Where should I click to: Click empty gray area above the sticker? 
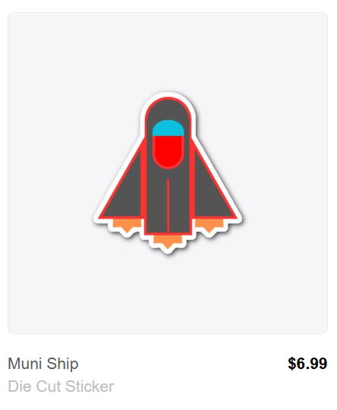168,52
